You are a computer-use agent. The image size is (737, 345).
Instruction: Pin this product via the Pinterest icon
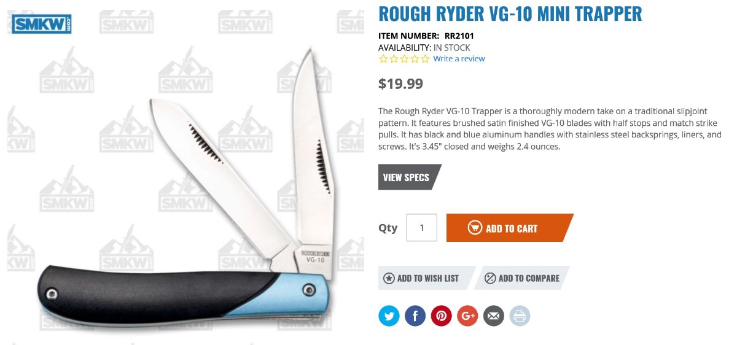point(441,316)
